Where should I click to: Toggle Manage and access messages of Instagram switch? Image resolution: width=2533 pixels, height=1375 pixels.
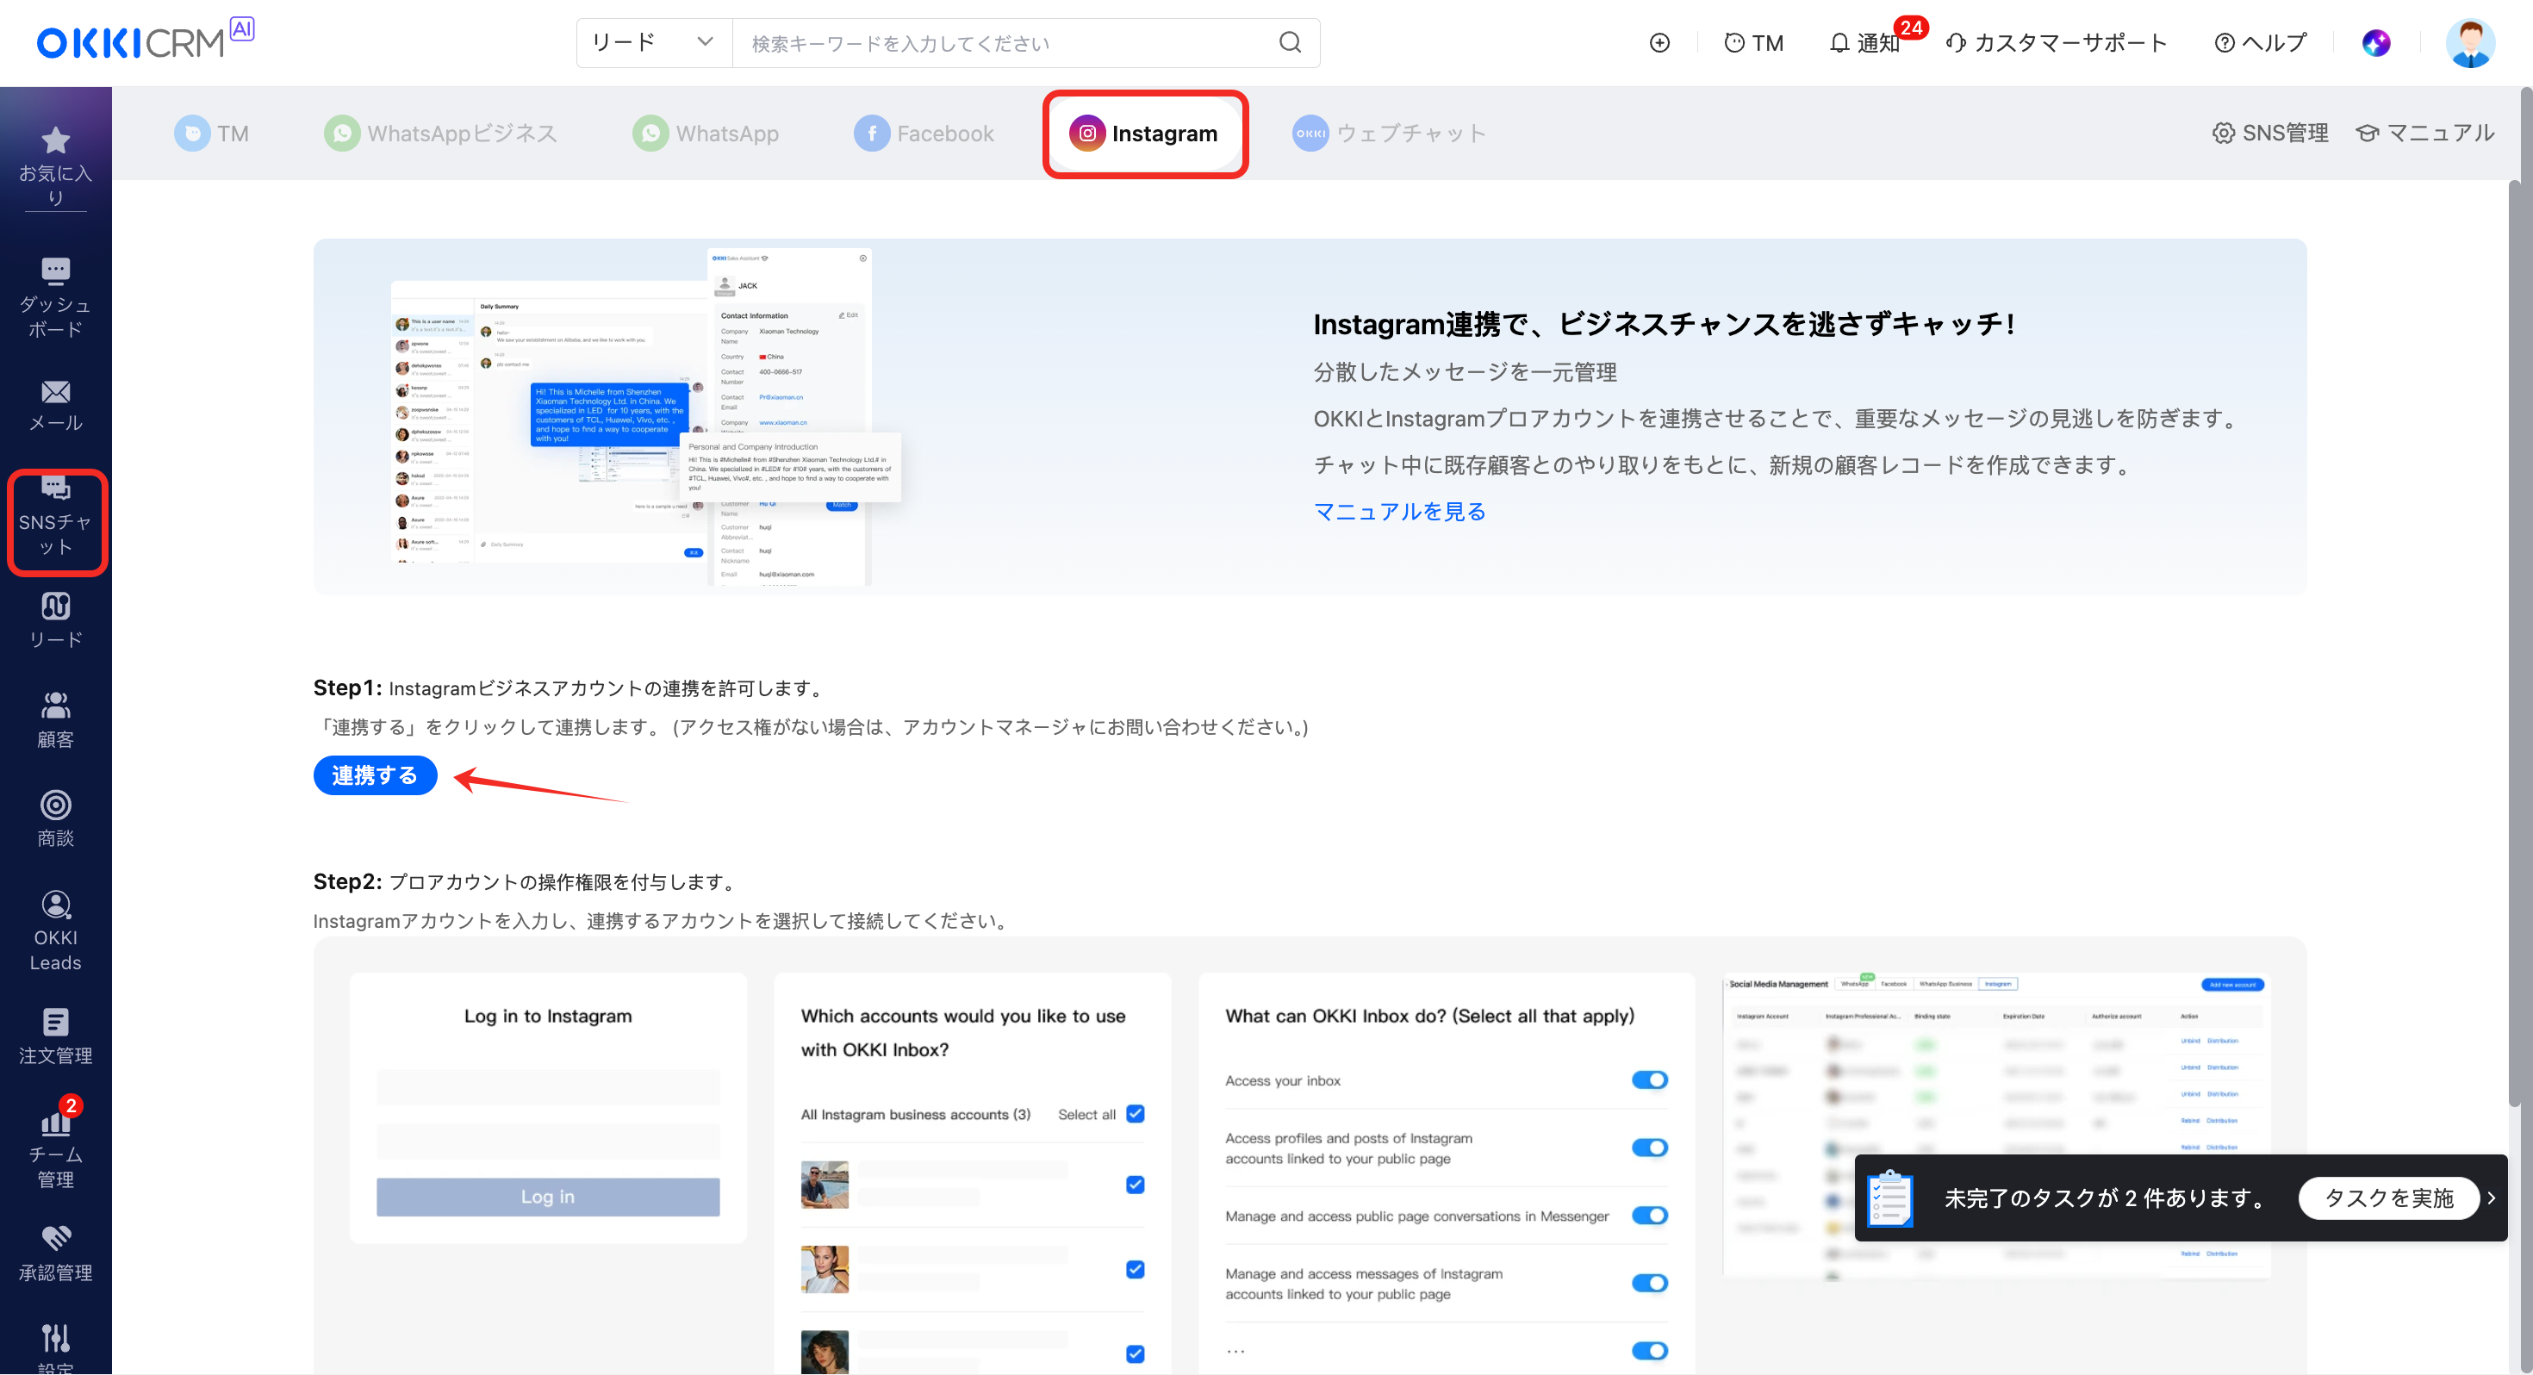click(x=1649, y=1284)
